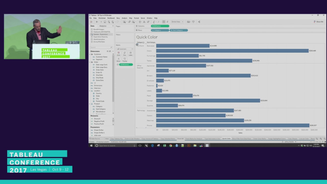Switch to the Paste Marks for Analysis tab

coord(194,139)
